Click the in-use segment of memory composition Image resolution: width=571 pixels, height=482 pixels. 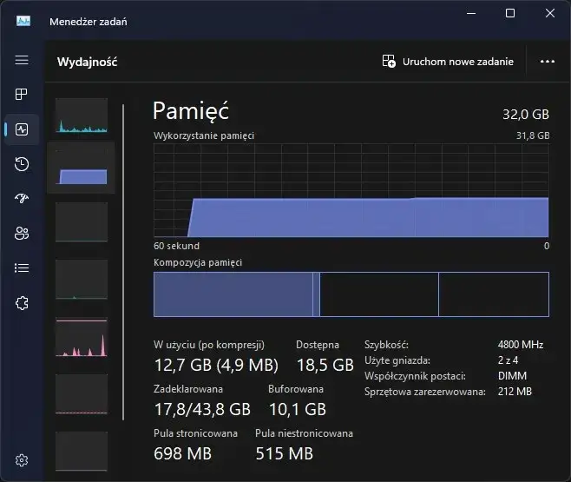point(233,294)
